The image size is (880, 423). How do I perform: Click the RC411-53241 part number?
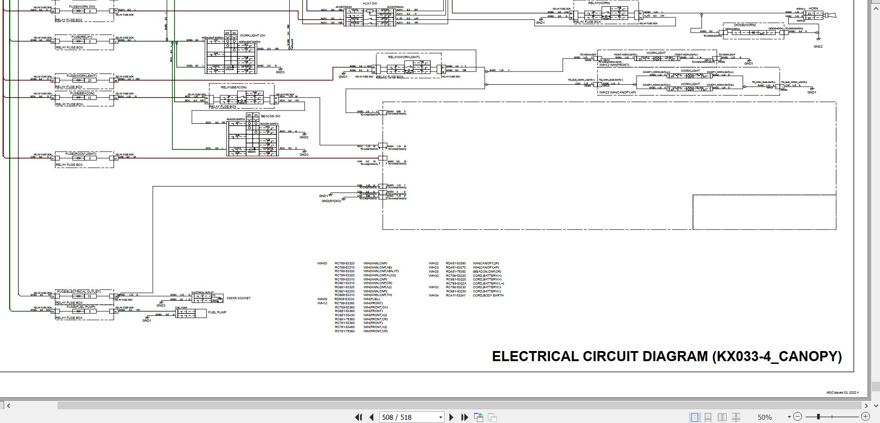[x=456, y=296]
